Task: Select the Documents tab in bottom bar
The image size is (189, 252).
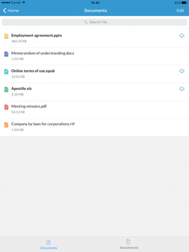Action: click(49, 244)
